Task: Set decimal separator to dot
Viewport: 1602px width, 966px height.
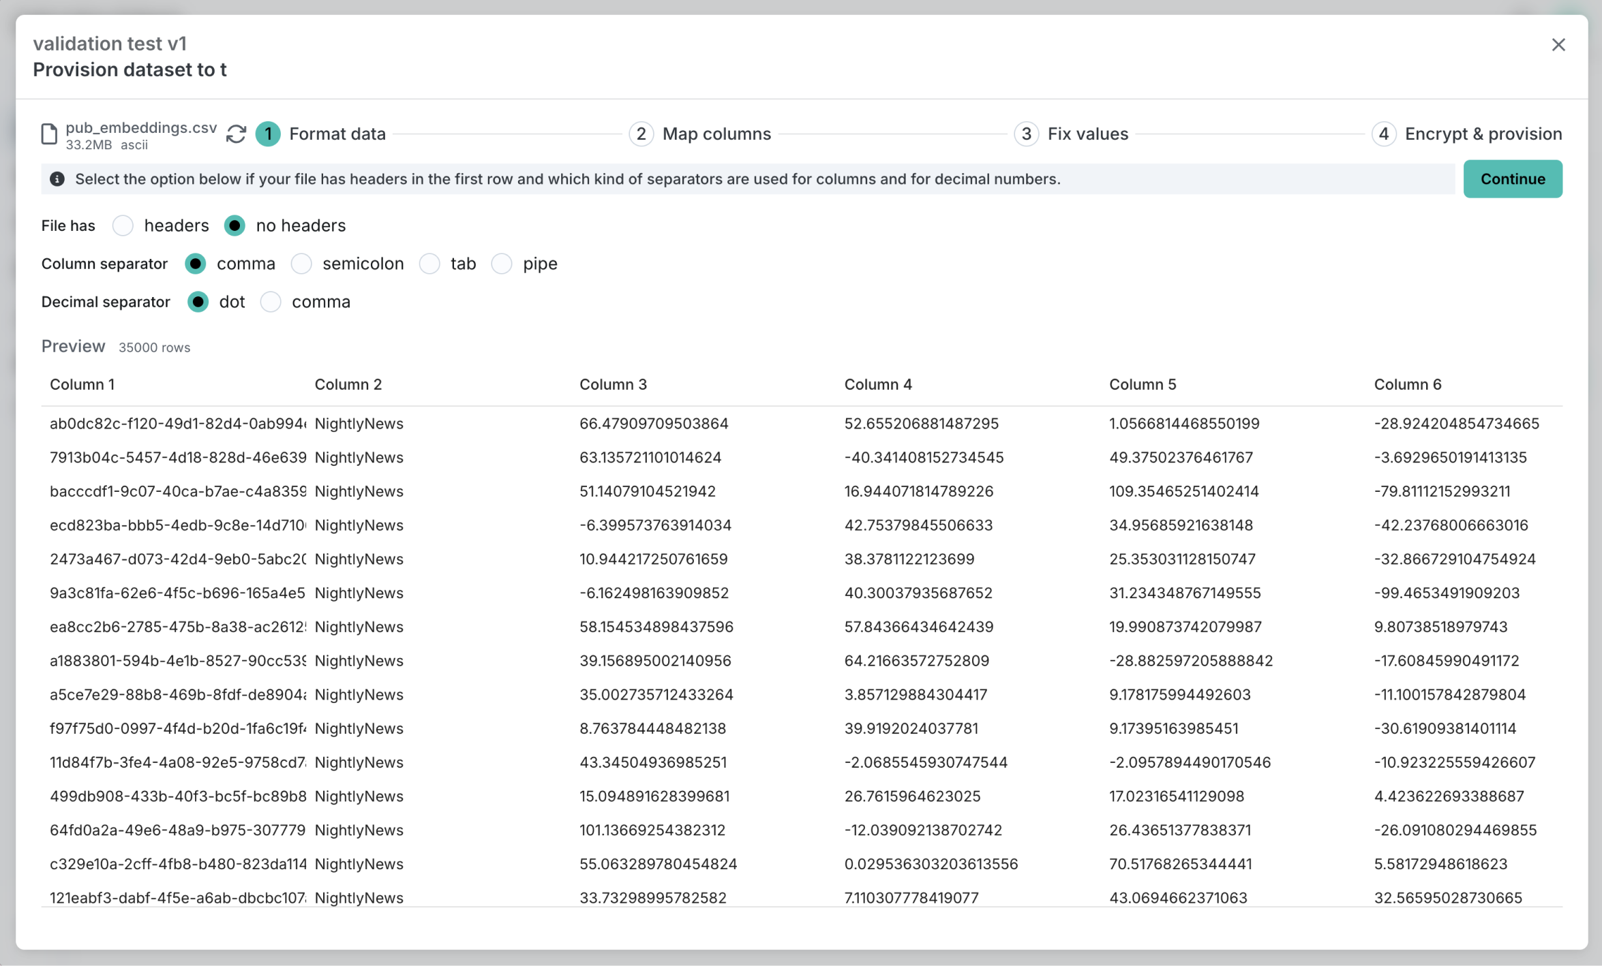Action: [198, 302]
